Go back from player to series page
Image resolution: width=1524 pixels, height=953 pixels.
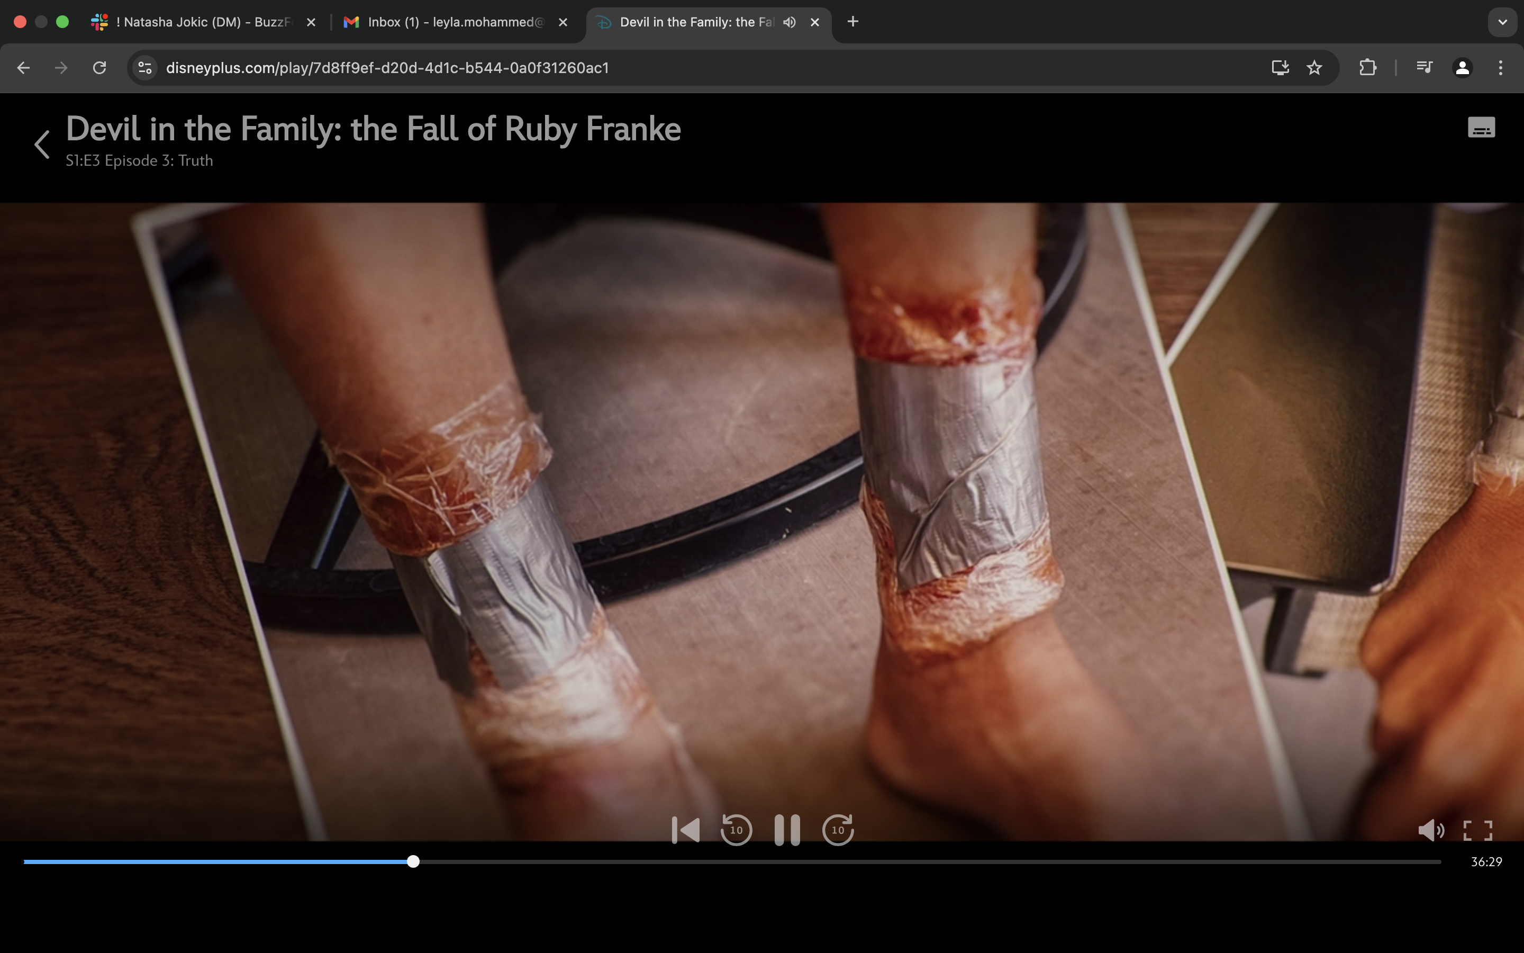point(42,143)
